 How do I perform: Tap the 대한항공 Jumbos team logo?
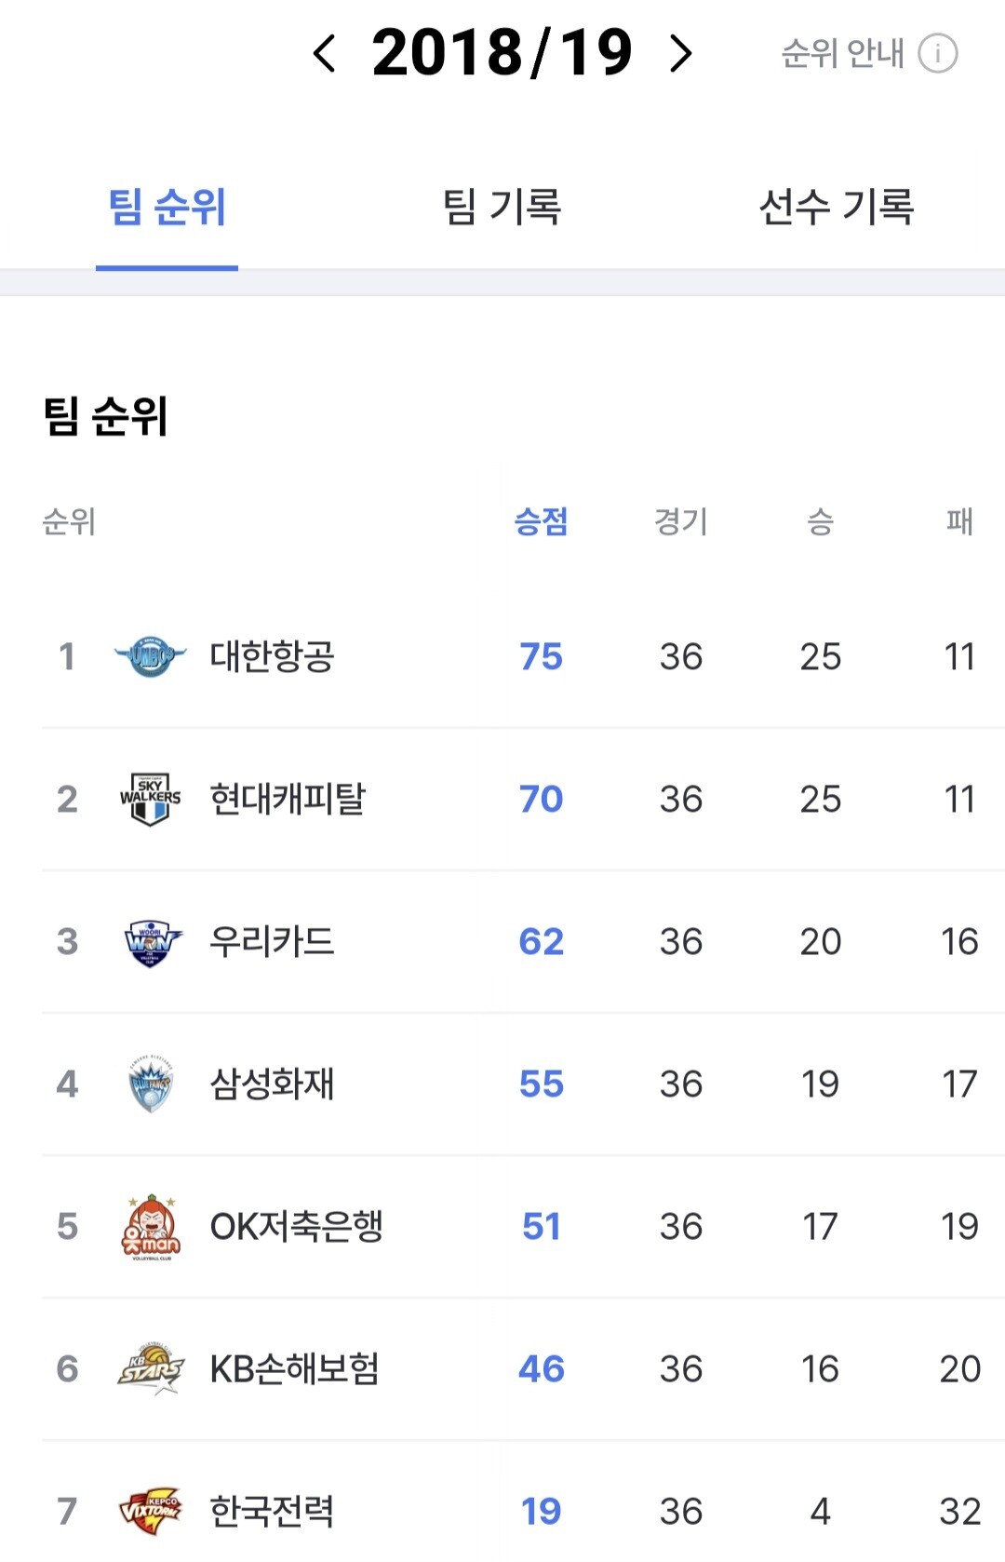tap(150, 656)
